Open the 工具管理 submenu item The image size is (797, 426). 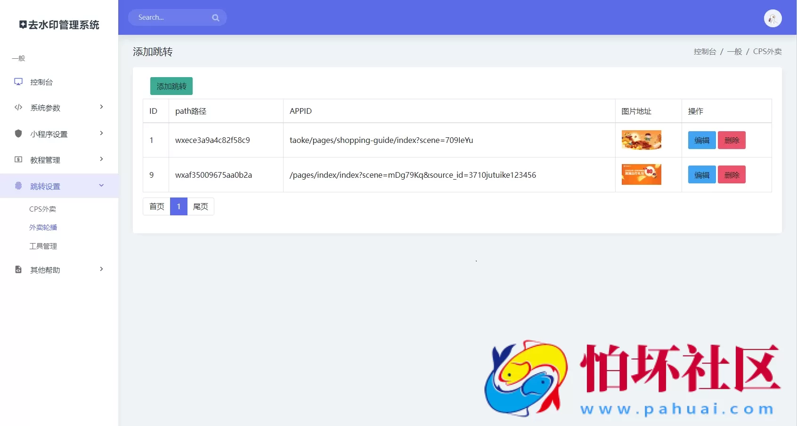43,246
